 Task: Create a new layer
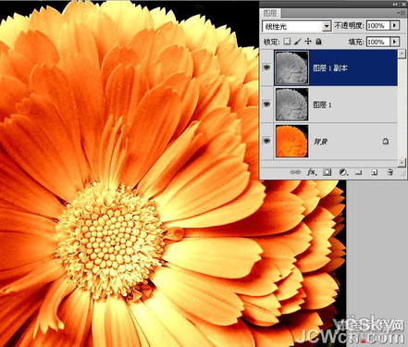pyautogui.click(x=375, y=172)
